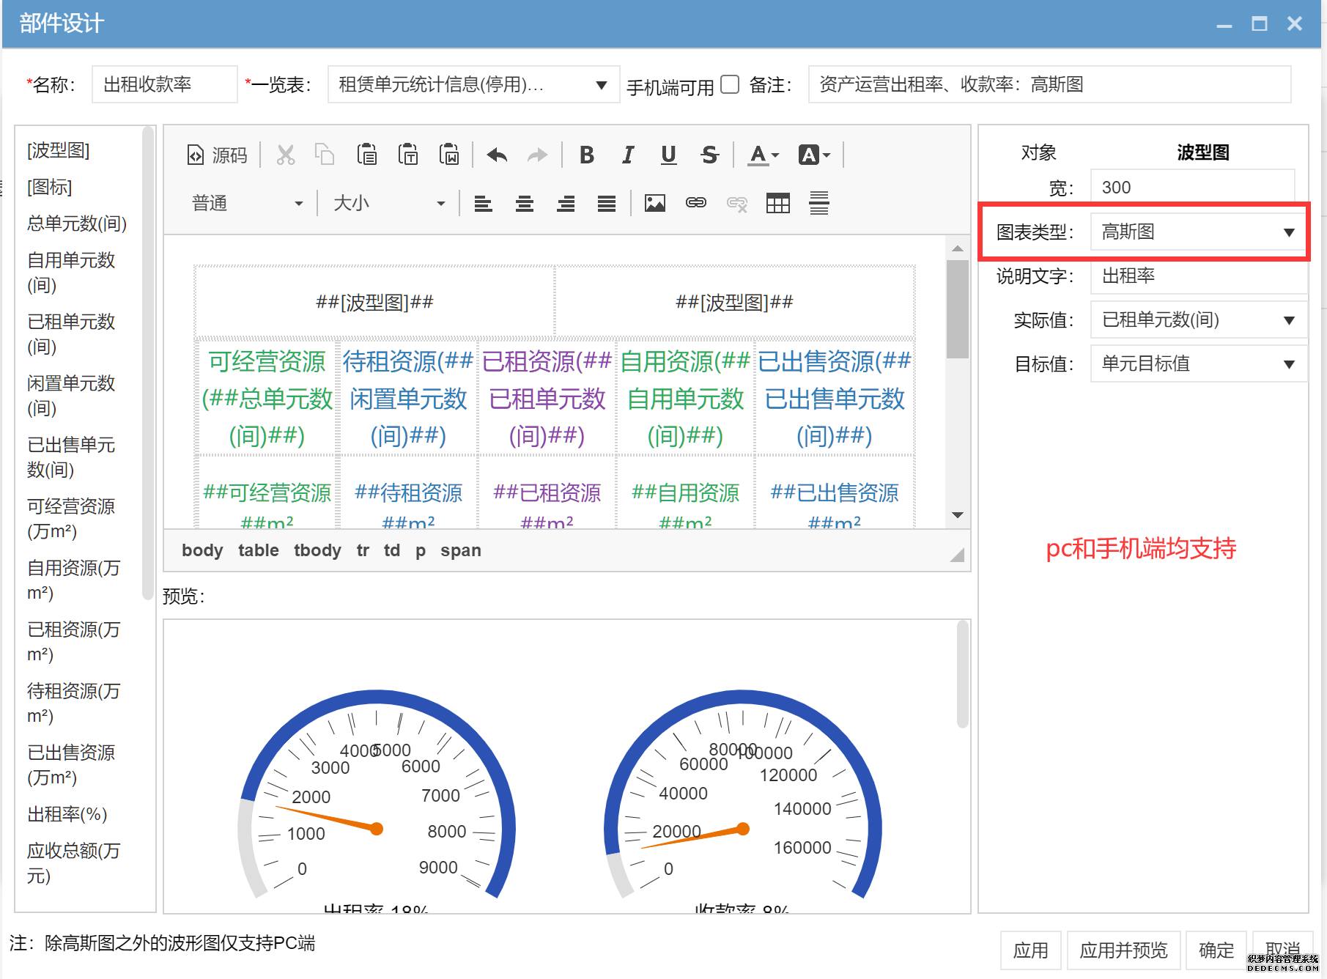
Task: Click the Paste clipboard icon
Action: [367, 155]
